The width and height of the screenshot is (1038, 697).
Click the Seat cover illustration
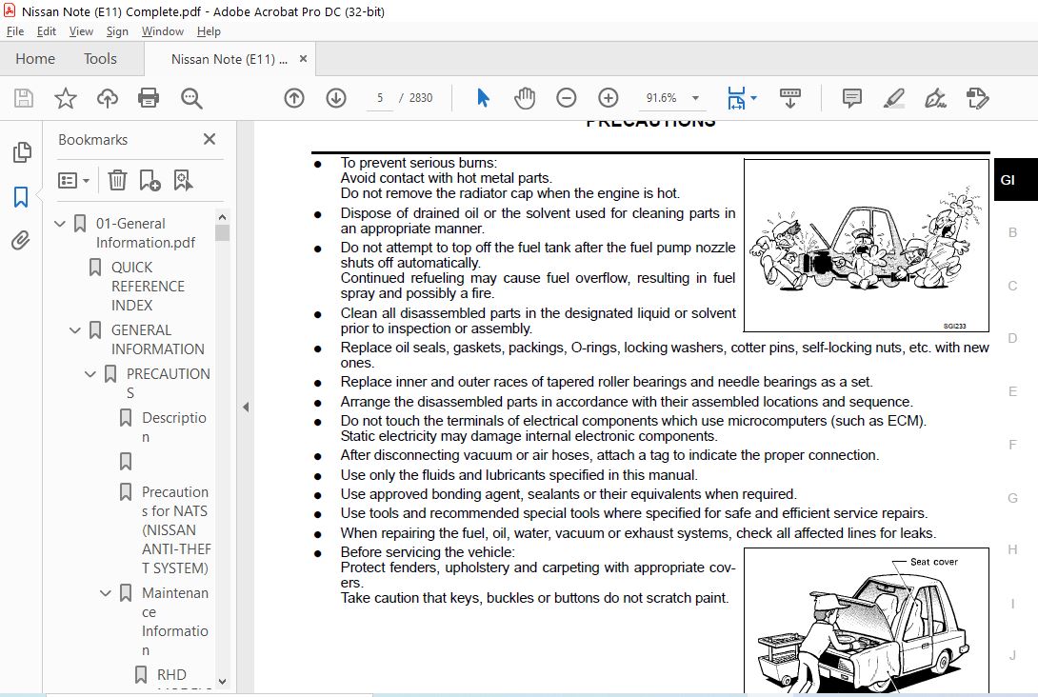[866, 621]
